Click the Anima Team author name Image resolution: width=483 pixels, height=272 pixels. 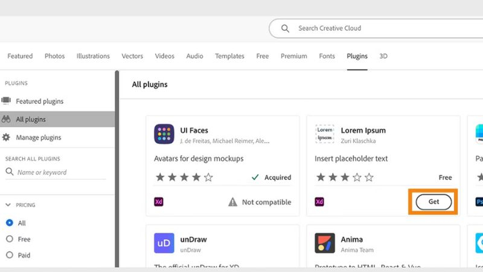[357, 250]
